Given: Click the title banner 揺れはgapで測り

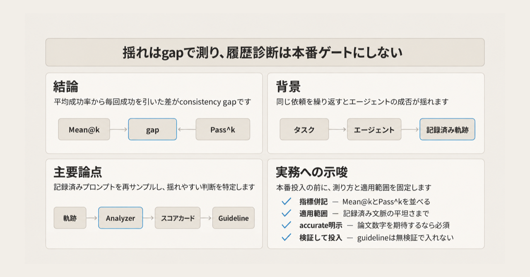Looking at the screenshot, I should pyautogui.click(x=265, y=53).
